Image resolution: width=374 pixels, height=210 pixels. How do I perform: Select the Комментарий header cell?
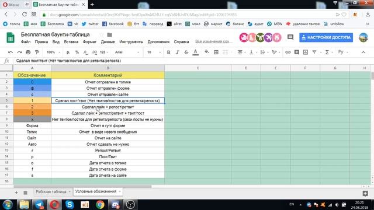point(108,75)
